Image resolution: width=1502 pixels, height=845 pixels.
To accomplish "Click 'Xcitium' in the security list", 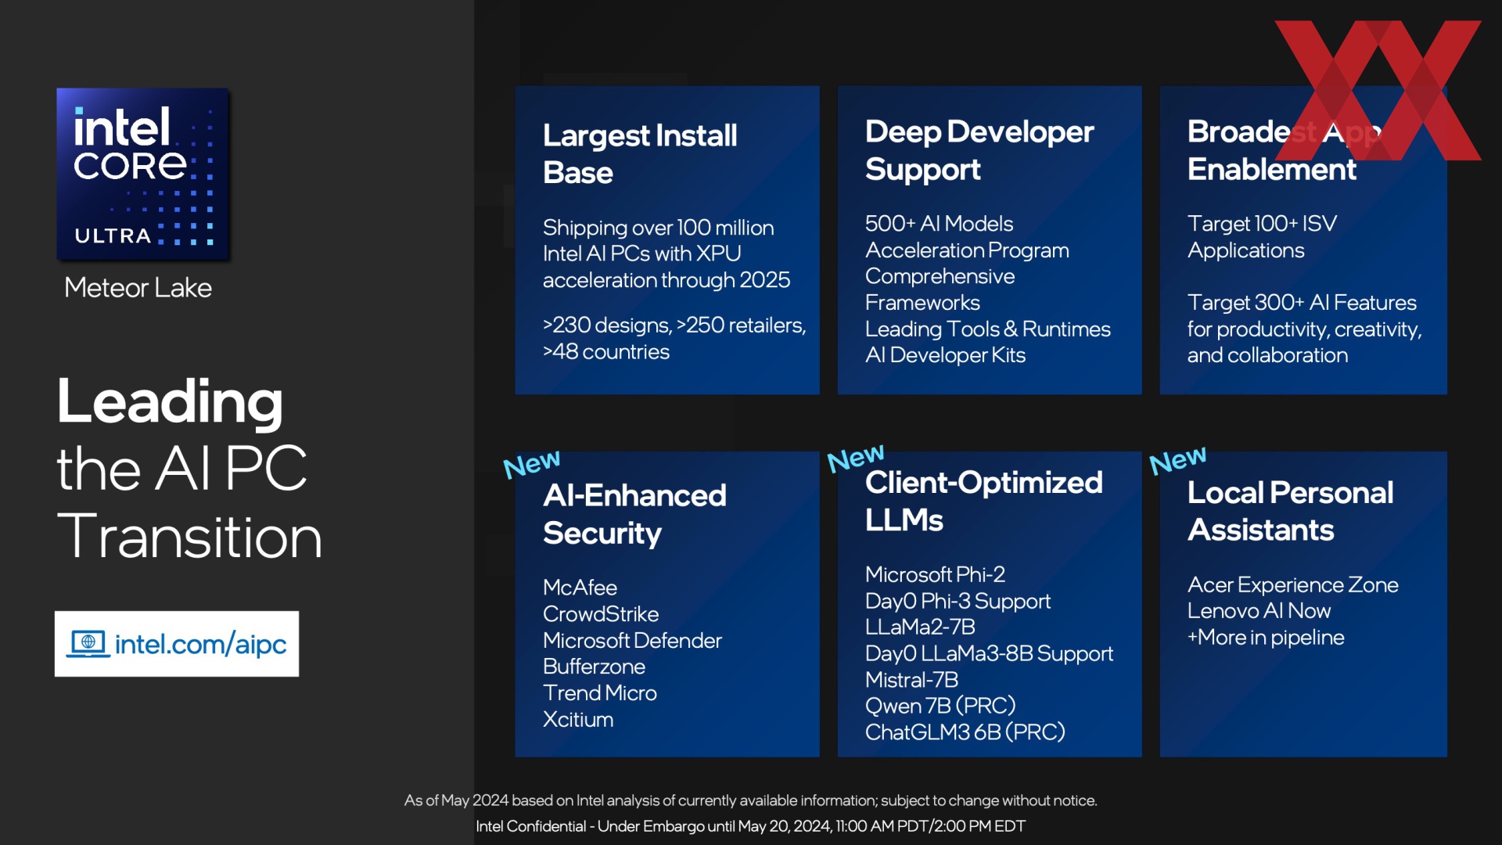I will pyautogui.click(x=578, y=720).
